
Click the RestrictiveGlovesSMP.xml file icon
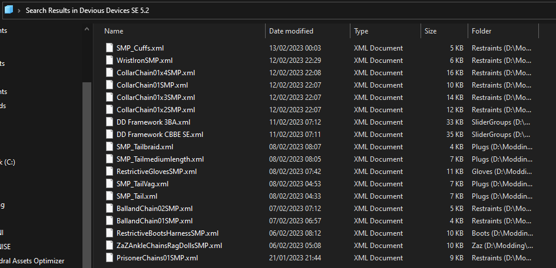point(111,172)
